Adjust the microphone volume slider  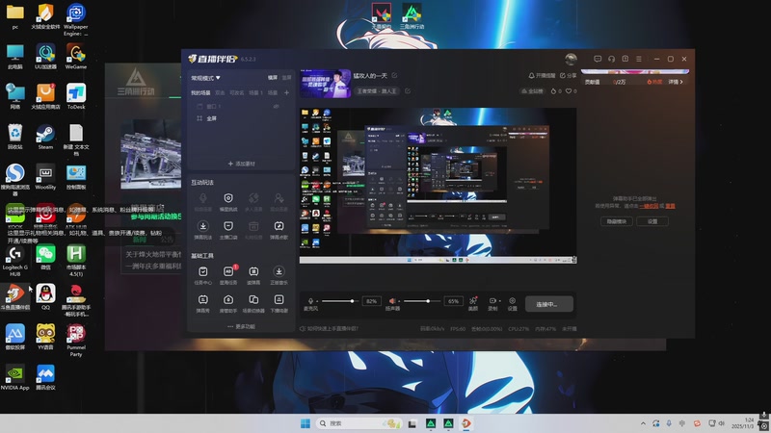[x=340, y=301]
